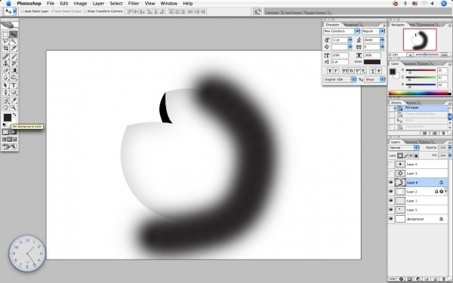The width and height of the screenshot is (453, 283).
Task: Switch to the Channels tab
Action: click(411, 142)
